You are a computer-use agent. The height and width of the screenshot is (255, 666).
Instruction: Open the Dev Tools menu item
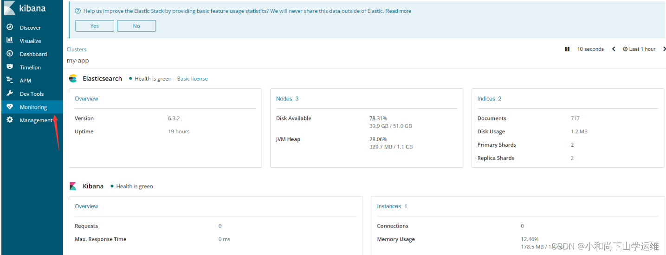[32, 93]
